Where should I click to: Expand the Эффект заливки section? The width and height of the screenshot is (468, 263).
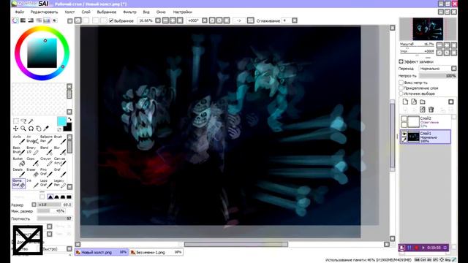tap(401, 61)
